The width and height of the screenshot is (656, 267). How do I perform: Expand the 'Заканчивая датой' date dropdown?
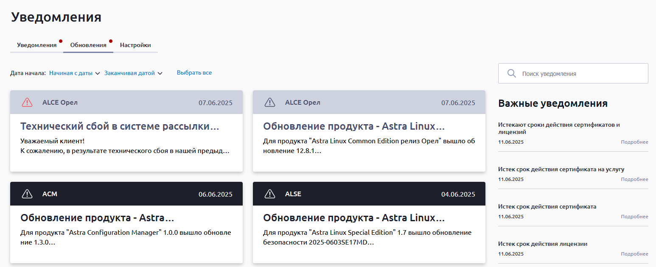coord(133,73)
